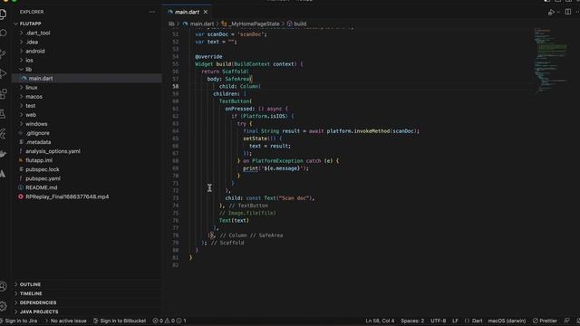The image size is (580, 326).
Task: Expand the DEPENDENCIES section
Action: pyautogui.click(x=38, y=302)
